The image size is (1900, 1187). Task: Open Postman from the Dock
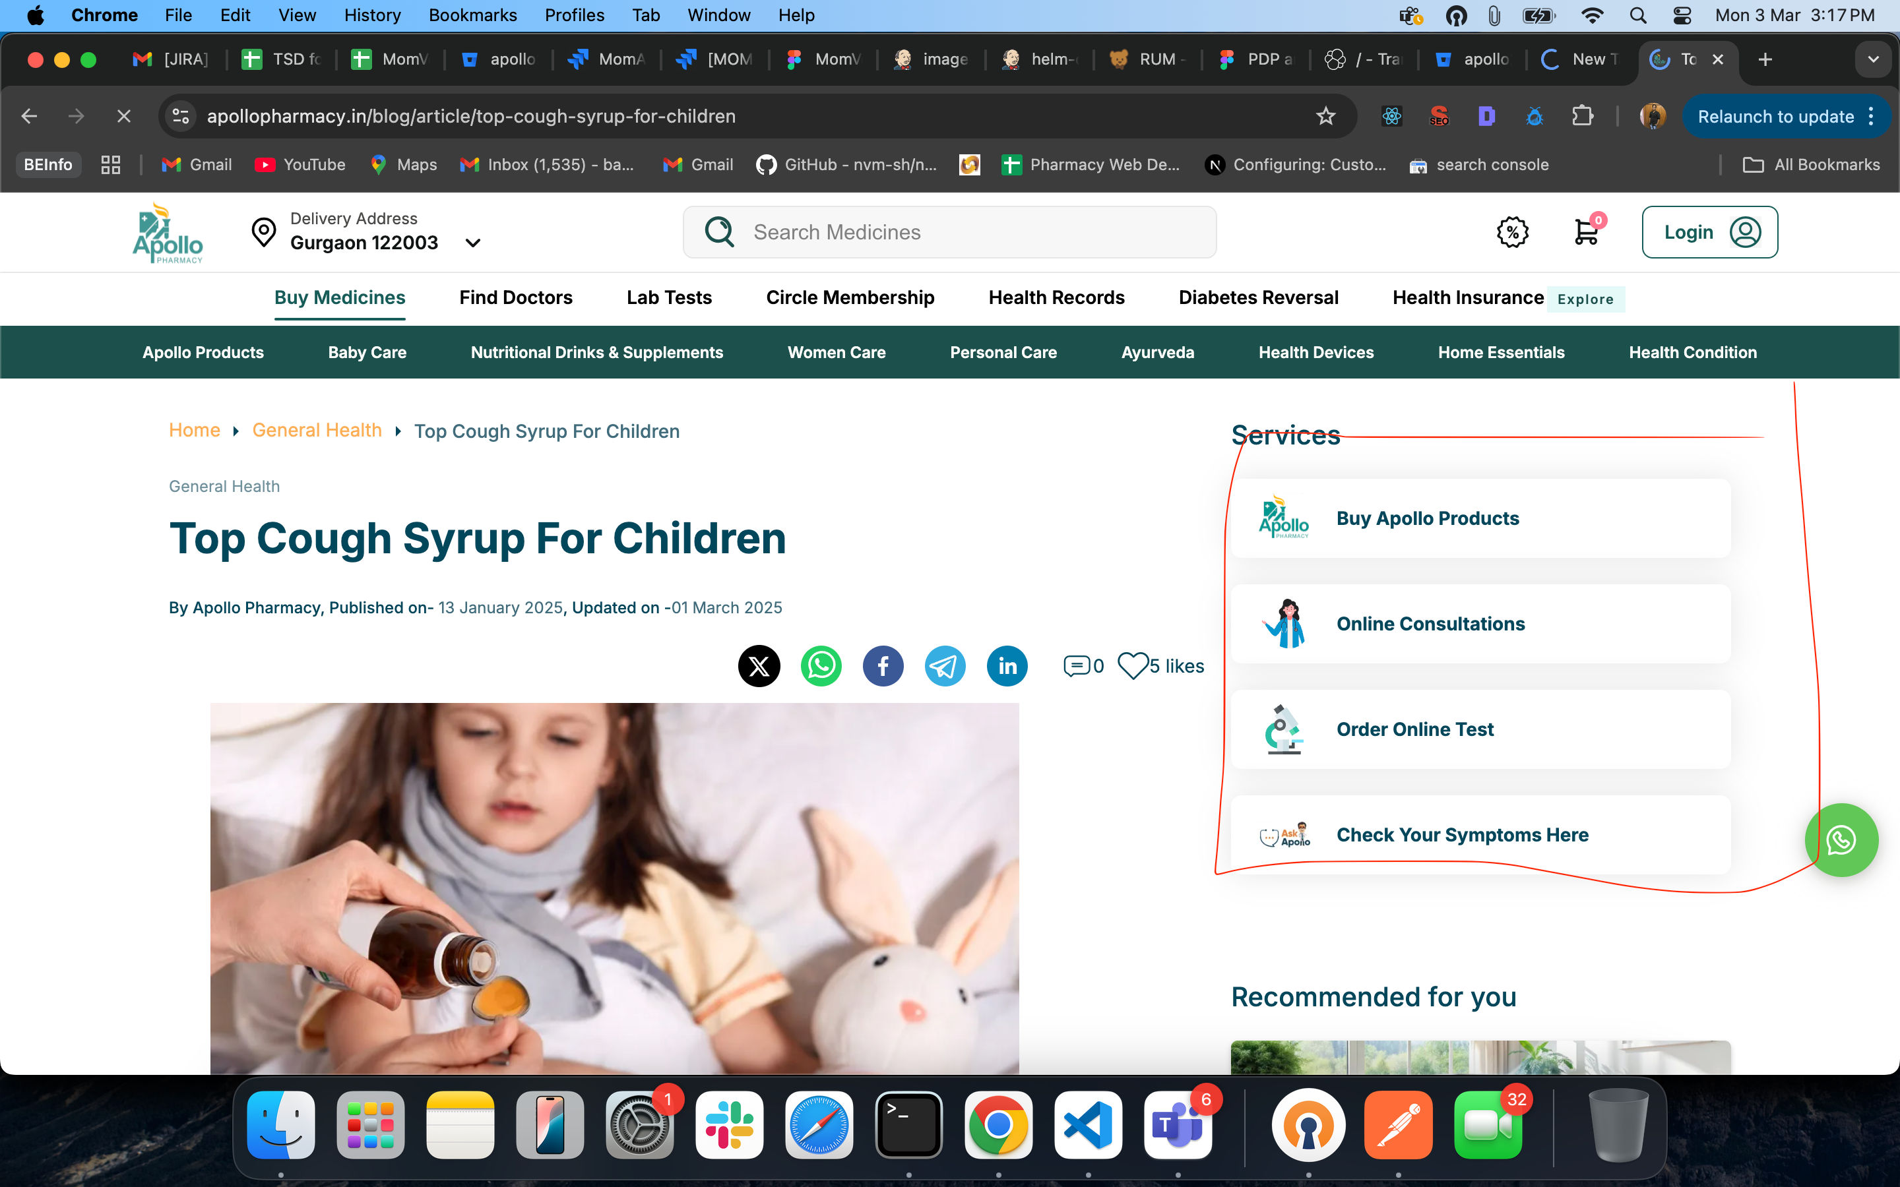tap(1397, 1124)
